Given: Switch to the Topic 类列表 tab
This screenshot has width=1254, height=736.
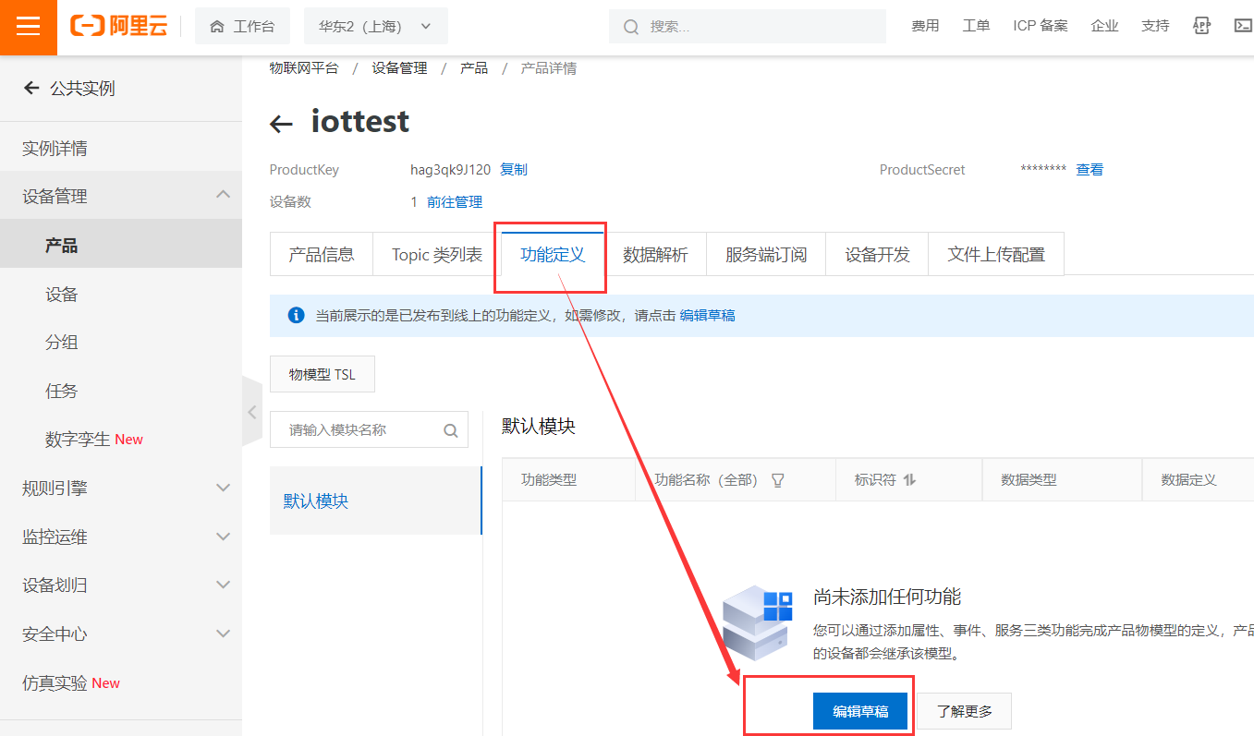Looking at the screenshot, I should pyautogui.click(x=436, y=255).
